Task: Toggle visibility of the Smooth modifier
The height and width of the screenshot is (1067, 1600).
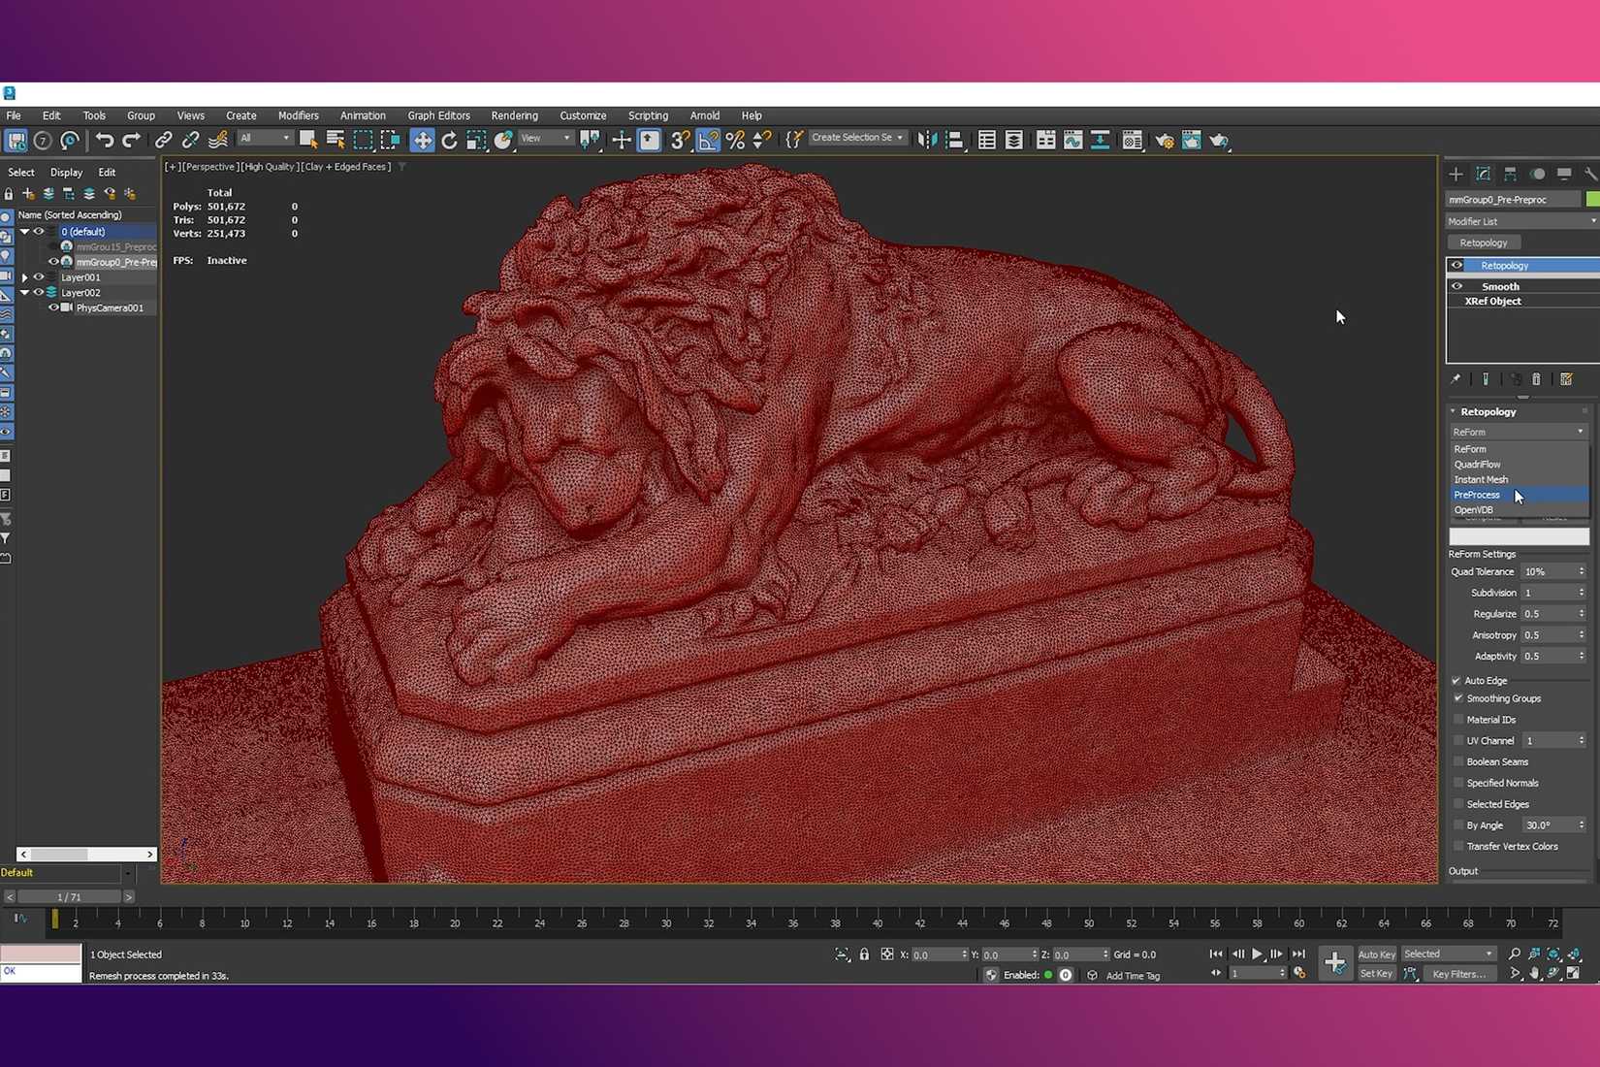Action: (x=1456, y=286)
